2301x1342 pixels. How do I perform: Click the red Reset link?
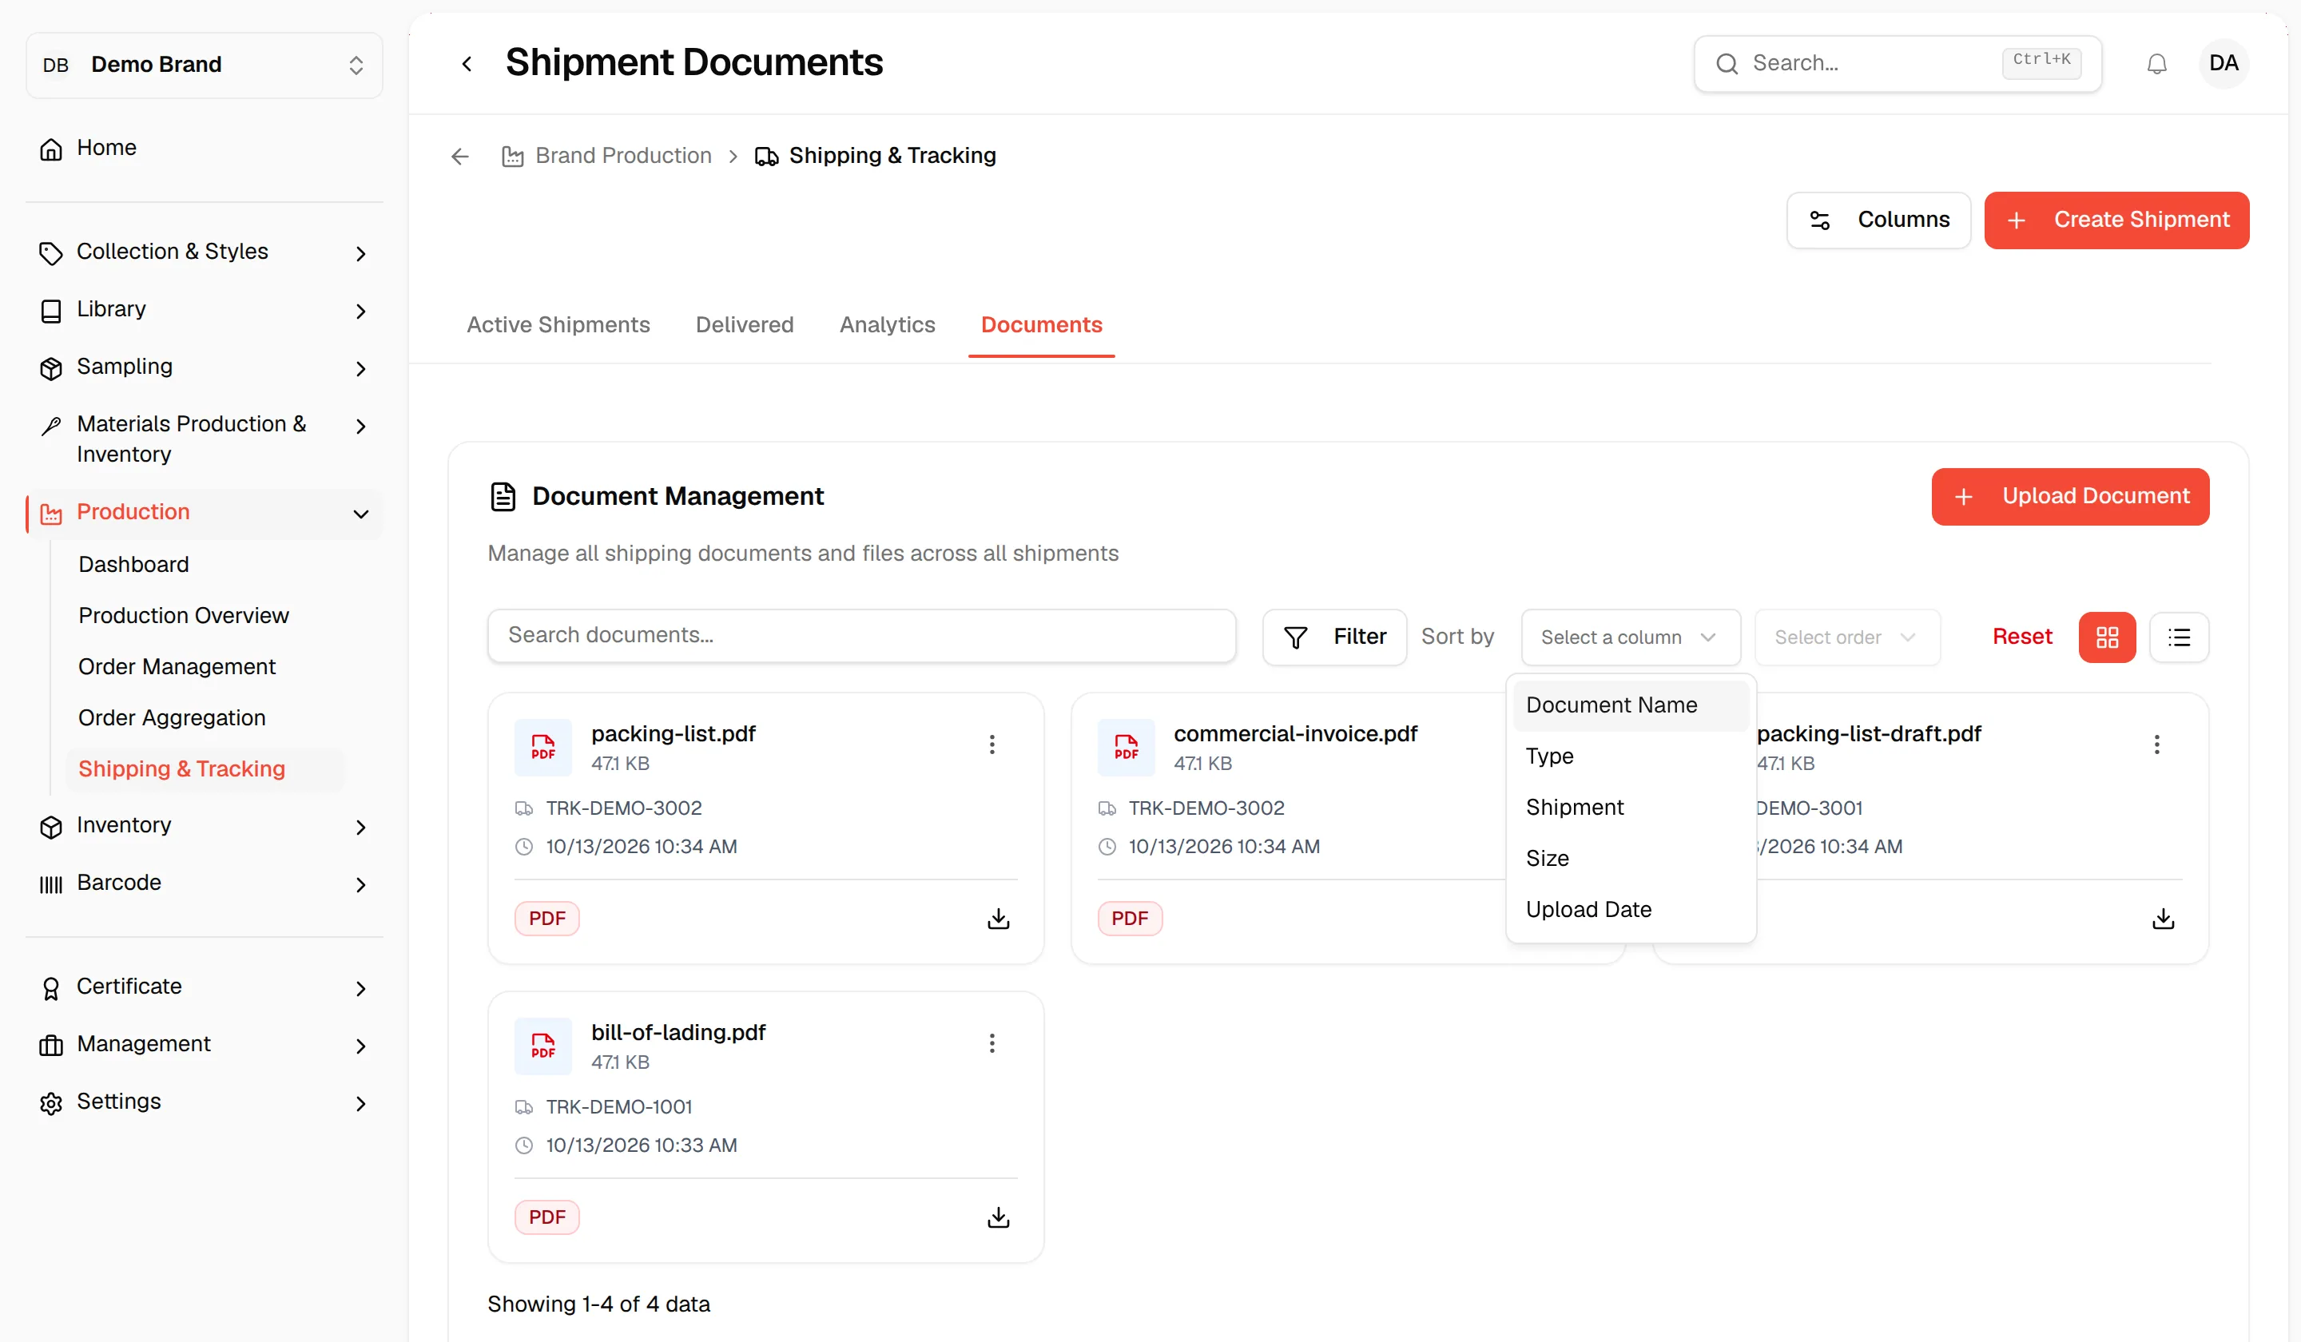coord(2021,637)
